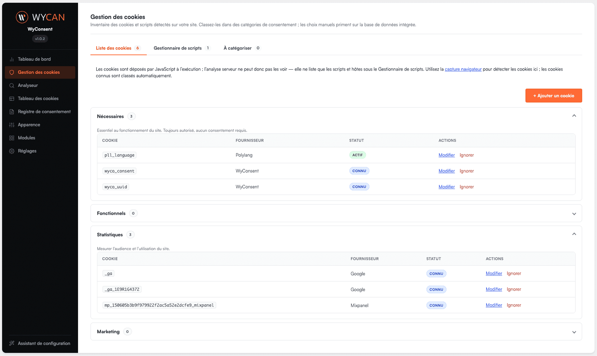This screenshot has width=597, height=356.
Task: Click Ignorer for wyco_consent cookie
Action: (x=467, y=171)
